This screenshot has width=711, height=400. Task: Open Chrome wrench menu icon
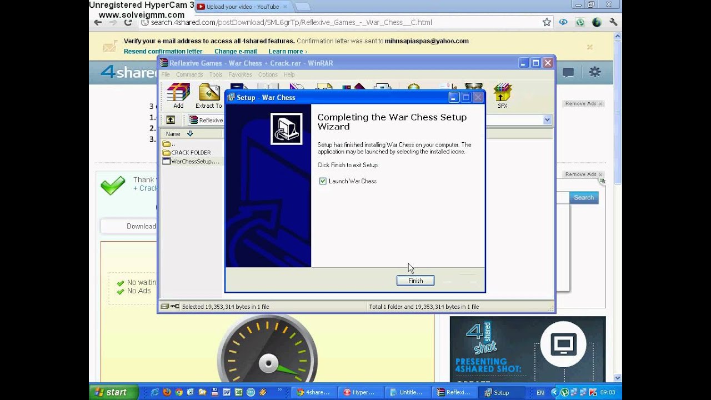pos(614,22)
